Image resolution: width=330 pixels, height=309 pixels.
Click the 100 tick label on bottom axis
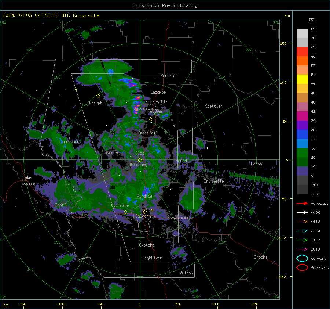pos(216,304)
